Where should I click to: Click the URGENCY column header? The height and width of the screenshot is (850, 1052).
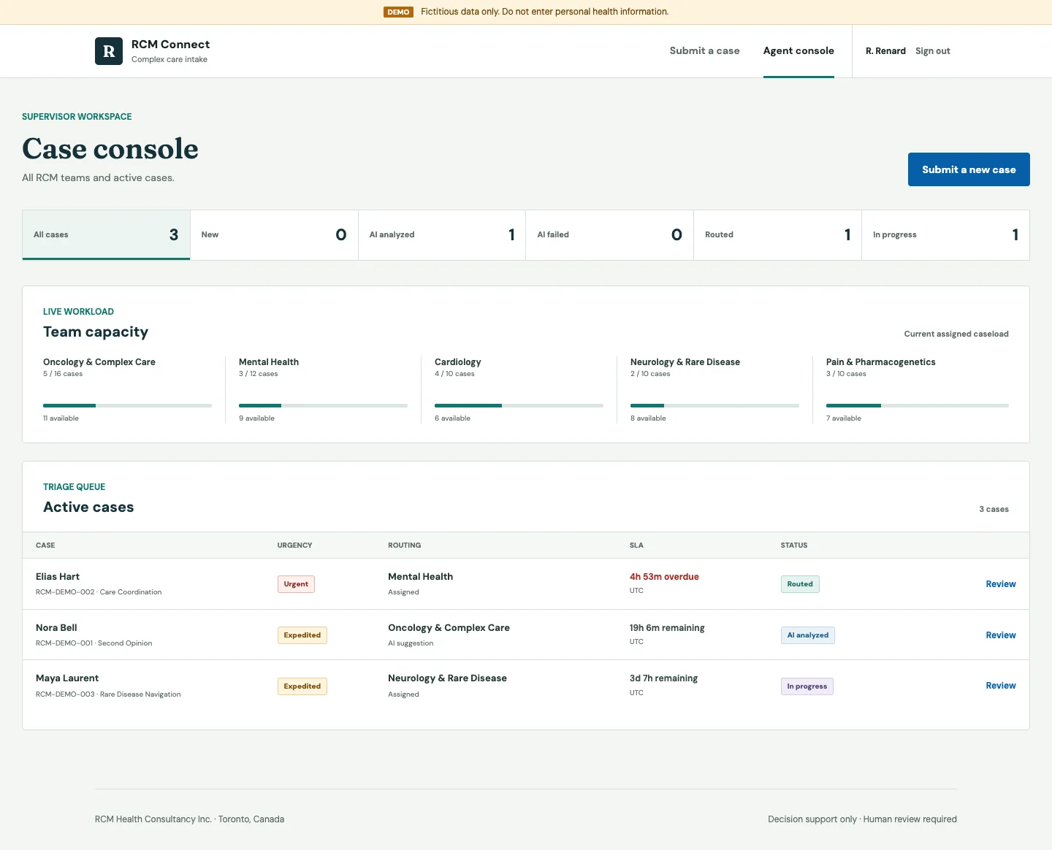(294, 545)
